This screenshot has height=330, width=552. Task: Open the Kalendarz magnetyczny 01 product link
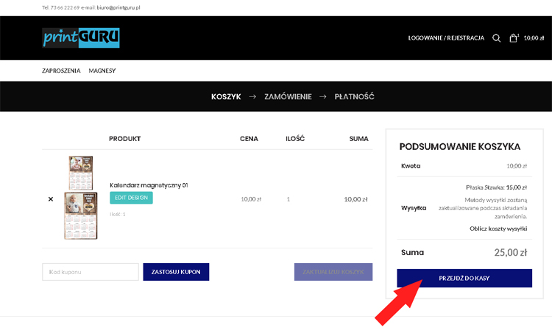(149, 185)
